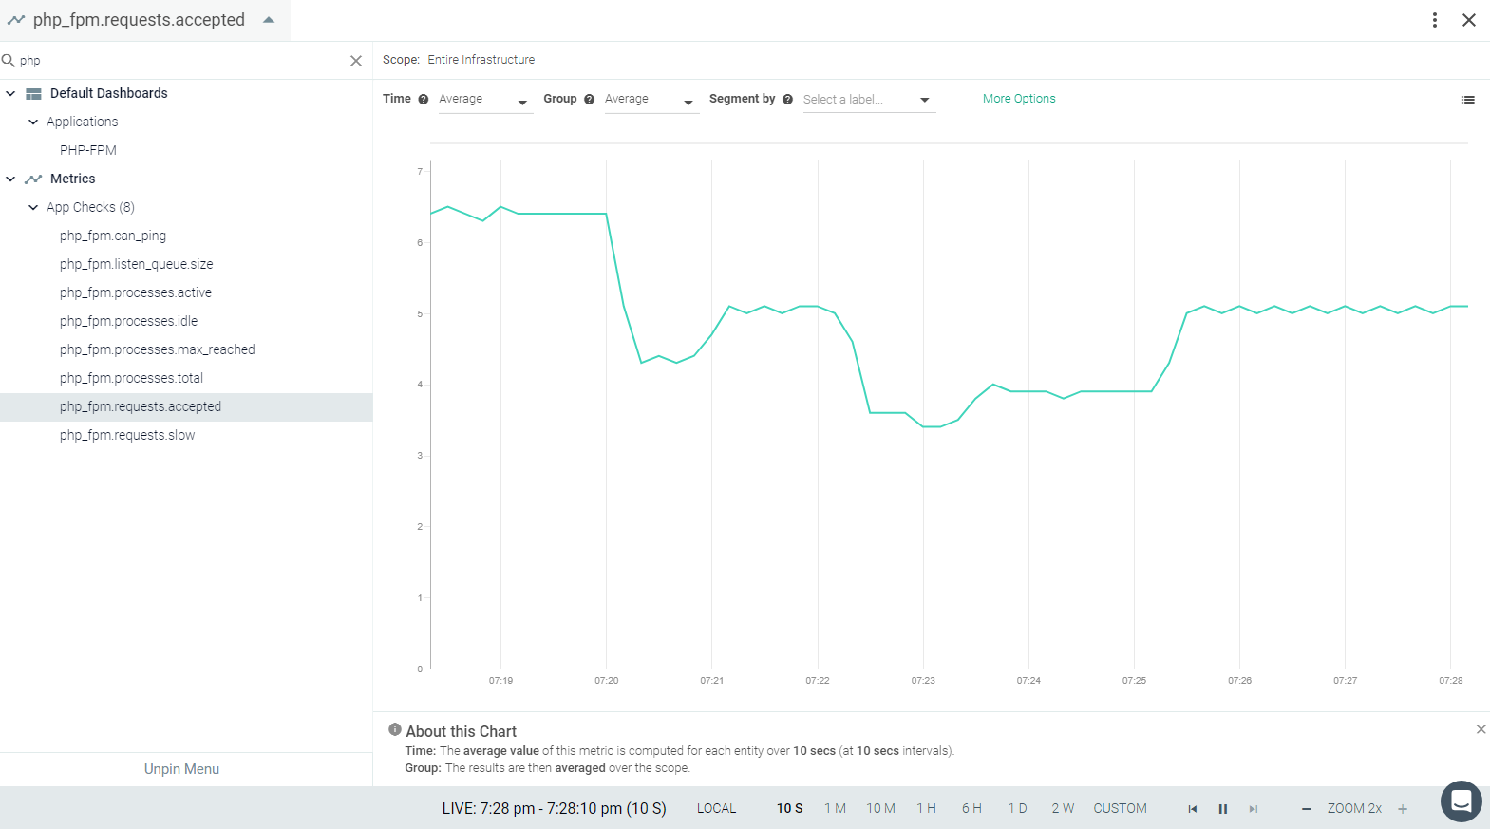Open the chat support bubble
The width and height of the screenshot is (1490, 829).
click(1462, 801)
